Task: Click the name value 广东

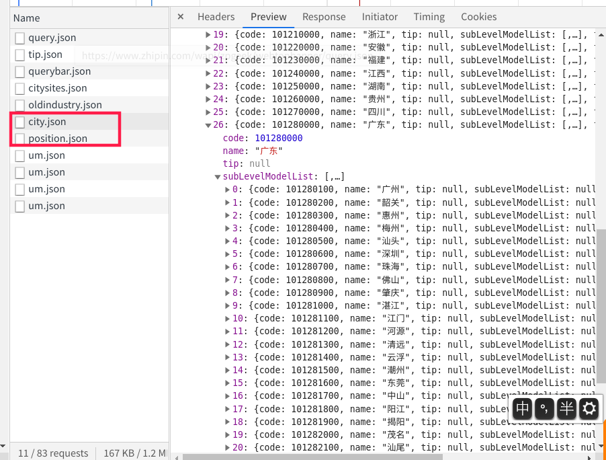Action: coord(269,151)
